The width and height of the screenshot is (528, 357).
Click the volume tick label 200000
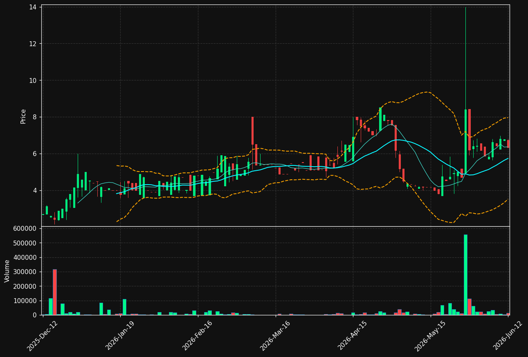(x=25, y=286)
